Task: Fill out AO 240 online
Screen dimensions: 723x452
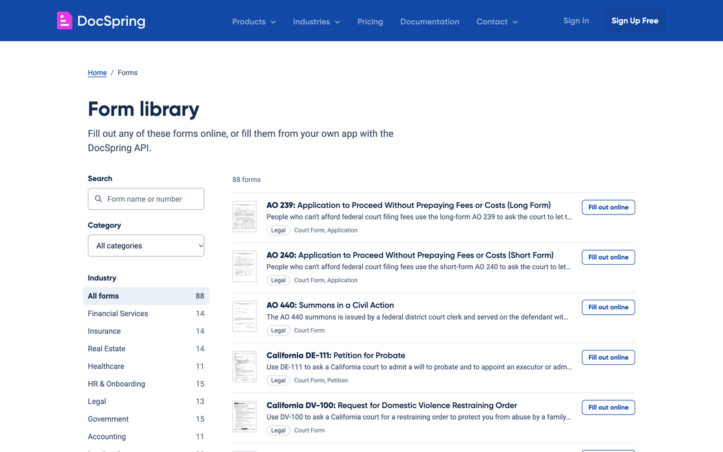Action: (x=608, y=258)
